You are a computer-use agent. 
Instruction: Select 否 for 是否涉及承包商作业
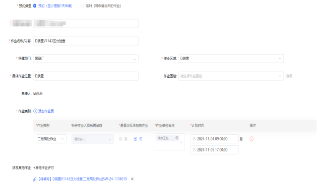click(135, 139)
